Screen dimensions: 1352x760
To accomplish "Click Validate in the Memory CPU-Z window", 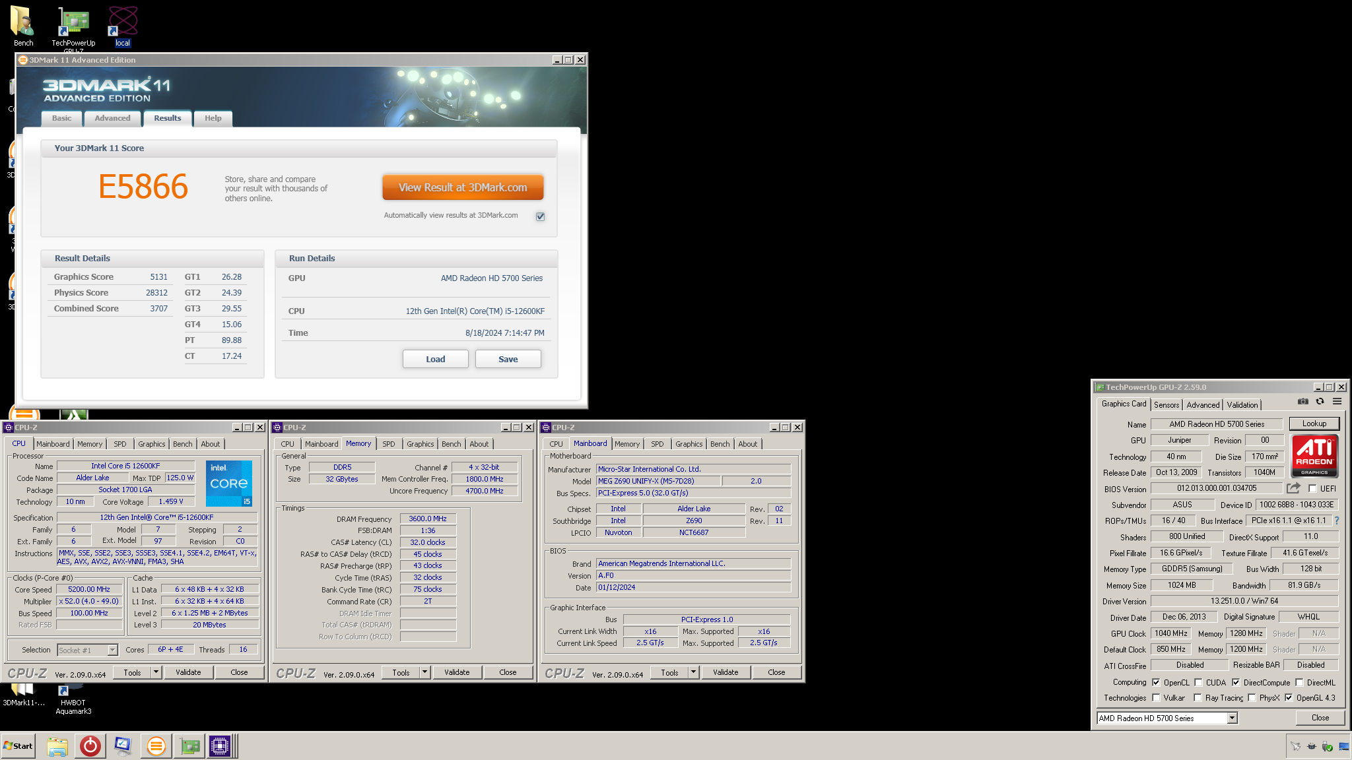I will [x=457, y=672].
